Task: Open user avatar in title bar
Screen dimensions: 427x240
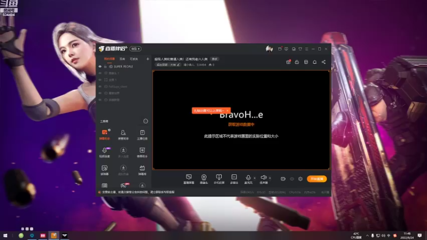Action: (x=270, y=49)
